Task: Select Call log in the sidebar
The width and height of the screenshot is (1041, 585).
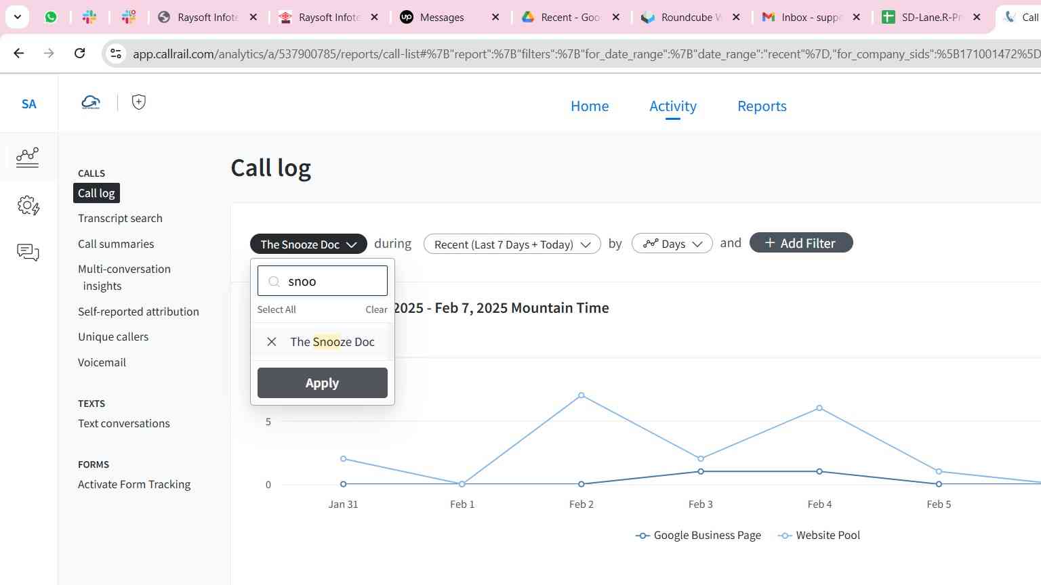Action: pyautogui.click(x=96, y=193)
